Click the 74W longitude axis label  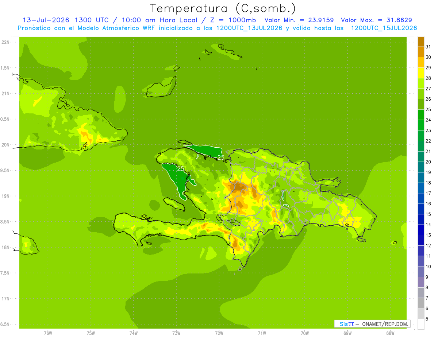coord(134,333)
